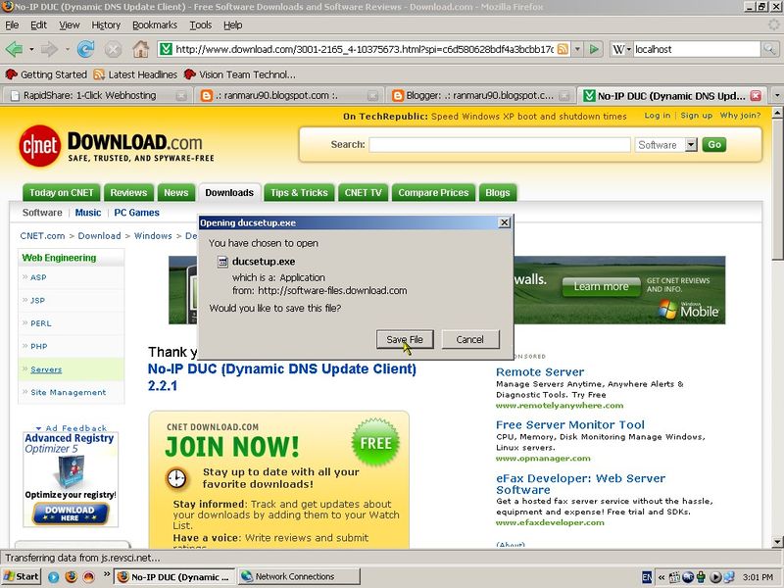Open the Bookmarks menu
The image size is (784, 588).
coord(155,25)
